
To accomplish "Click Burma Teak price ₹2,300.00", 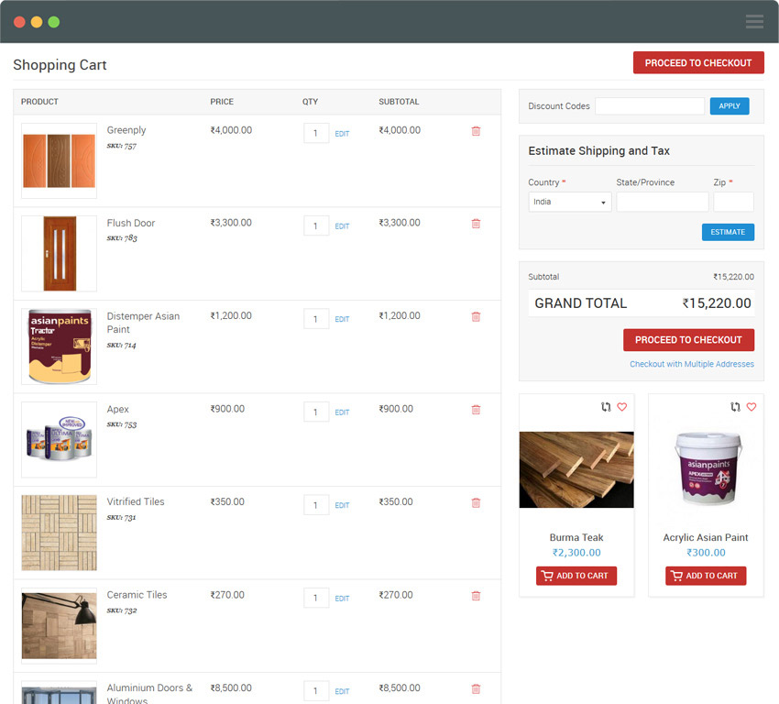I will [x=576, y=553].
